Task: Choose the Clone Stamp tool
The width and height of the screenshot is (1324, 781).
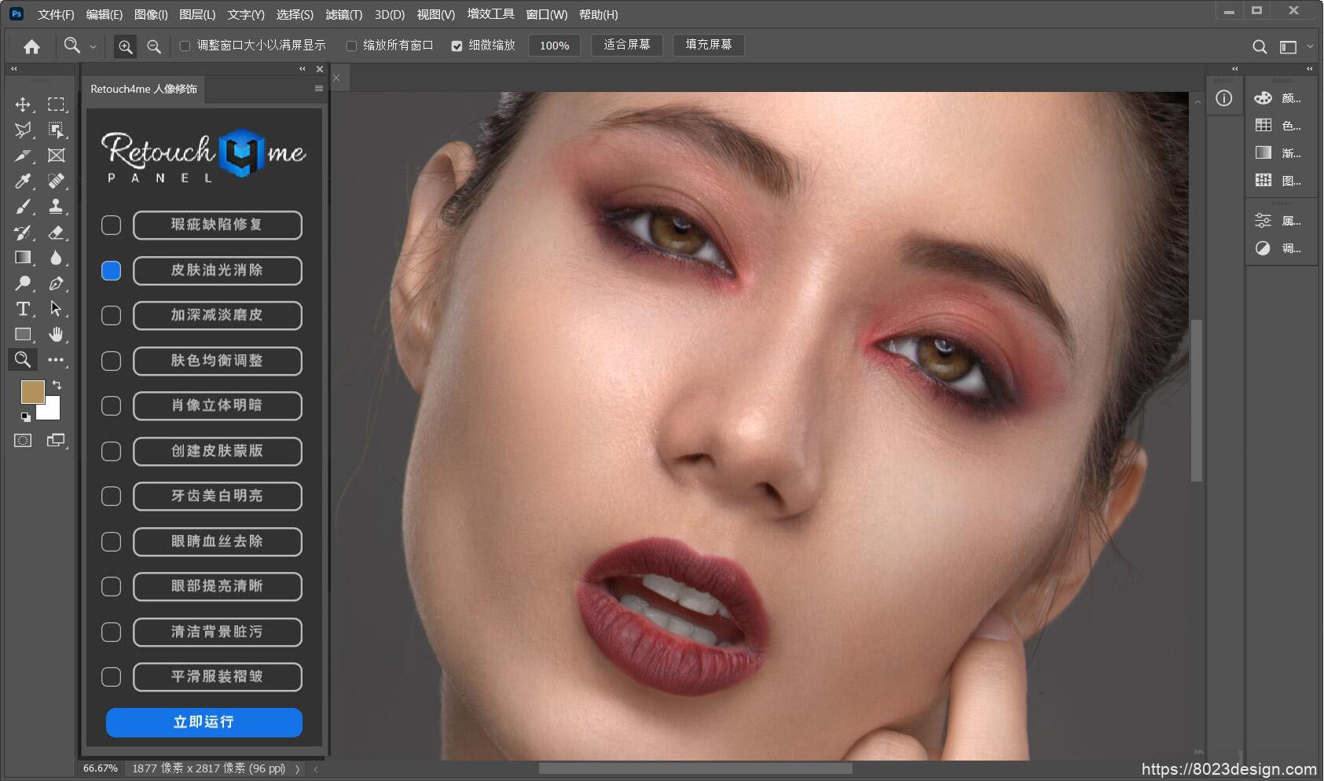Action: pos(56,207)
